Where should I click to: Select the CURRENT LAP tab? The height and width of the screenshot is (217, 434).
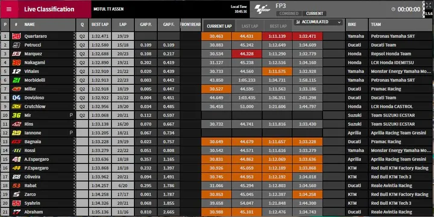pyautogui.click(x=219, y=26)
